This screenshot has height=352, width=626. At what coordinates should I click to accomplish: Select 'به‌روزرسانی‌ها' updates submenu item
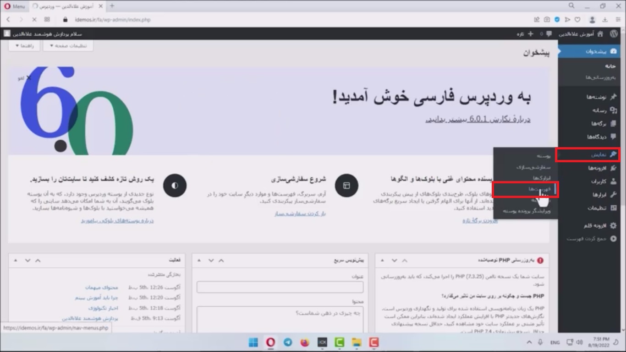click(601, 77)
